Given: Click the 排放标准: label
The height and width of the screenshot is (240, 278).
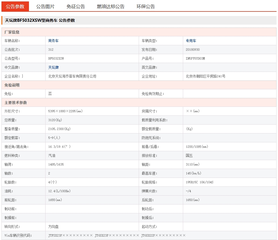Looking at the screenshot, I should tap(149, 156).
